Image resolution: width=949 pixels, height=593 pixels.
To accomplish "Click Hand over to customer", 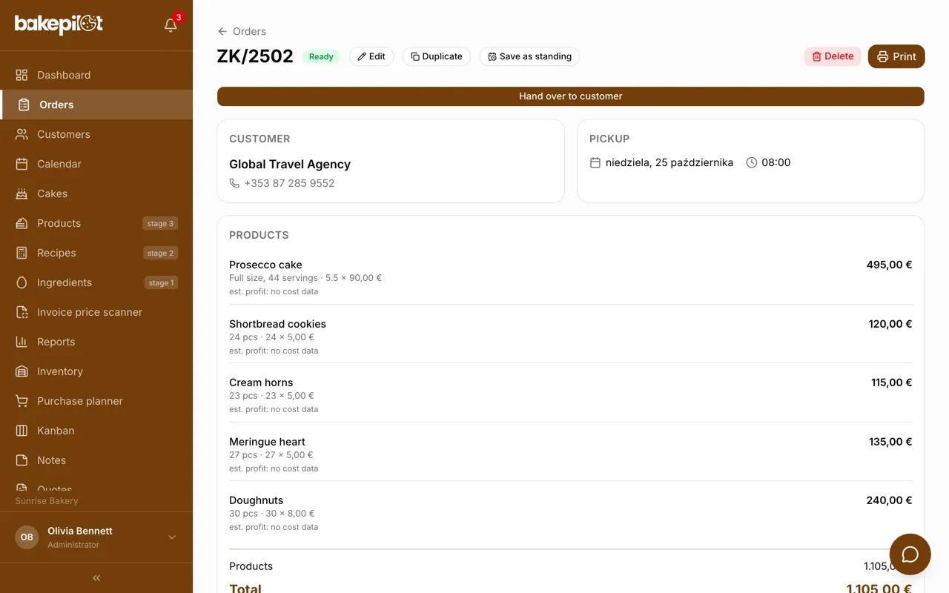I will coord(571,96).
